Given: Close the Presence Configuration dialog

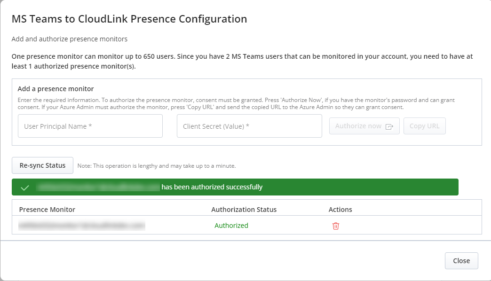Looking at the screenshot, I should [461, 261].
